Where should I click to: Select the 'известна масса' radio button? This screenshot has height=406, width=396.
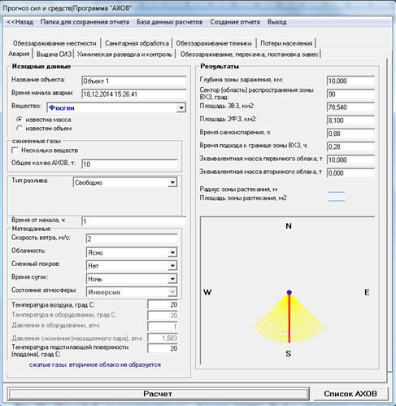(x=19, y=119)
